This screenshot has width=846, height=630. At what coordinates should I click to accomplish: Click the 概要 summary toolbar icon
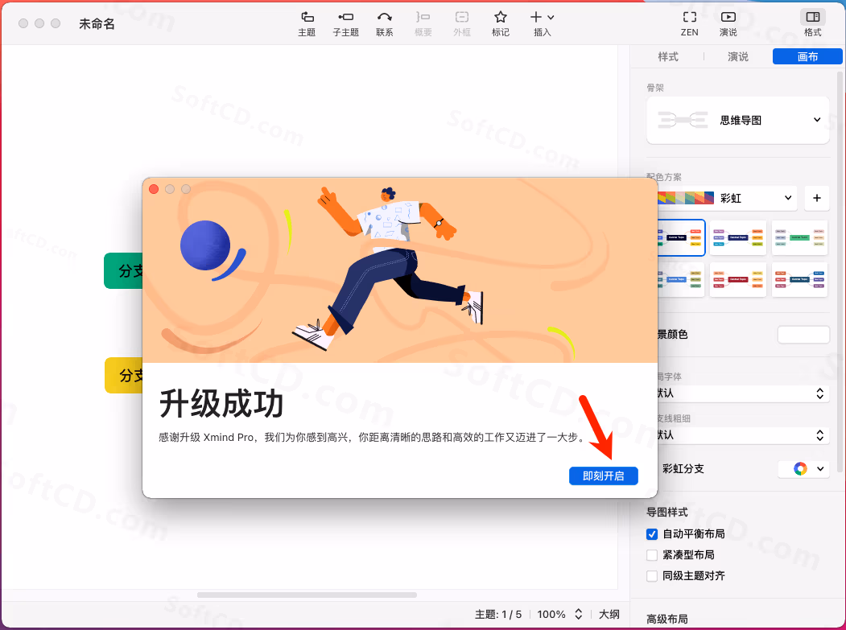pyautogui.click(x=423, y=23)
